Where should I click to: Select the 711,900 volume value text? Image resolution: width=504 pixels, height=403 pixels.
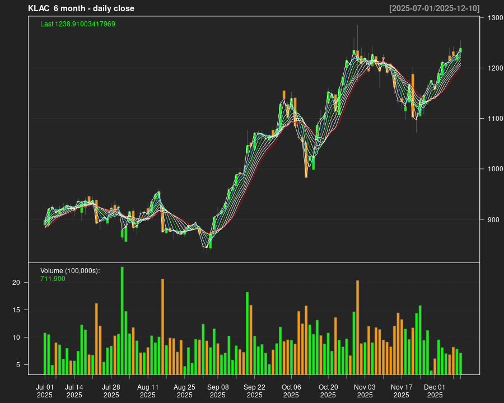(x=53, y=278)
